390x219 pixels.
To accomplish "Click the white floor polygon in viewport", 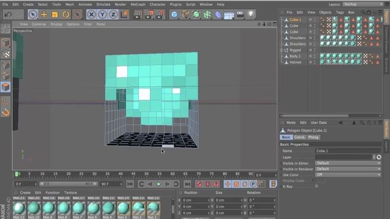I will [x=168, y=146].
